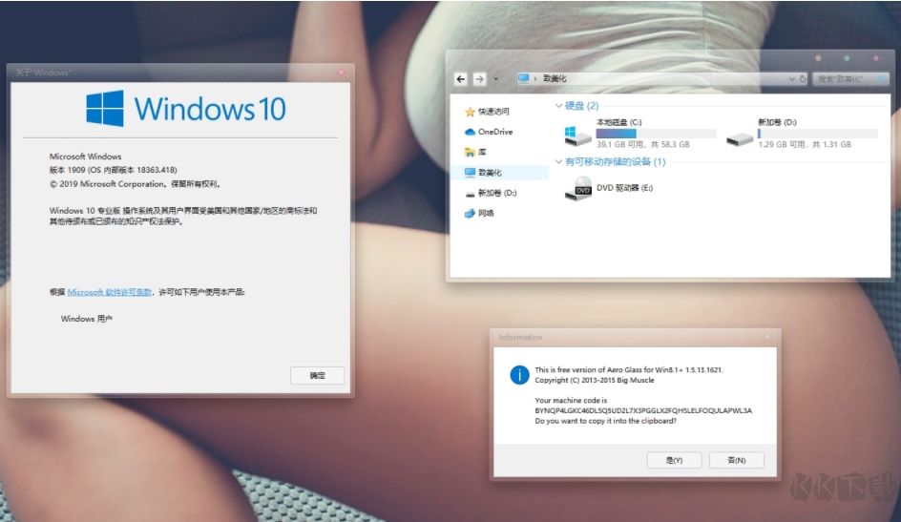Click the Information dialog title bar

635,338
